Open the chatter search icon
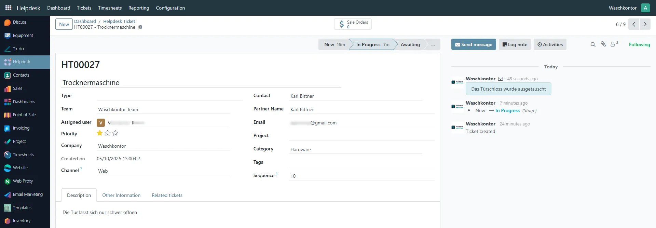Screen dimensions: 656x228 point(593,44)
